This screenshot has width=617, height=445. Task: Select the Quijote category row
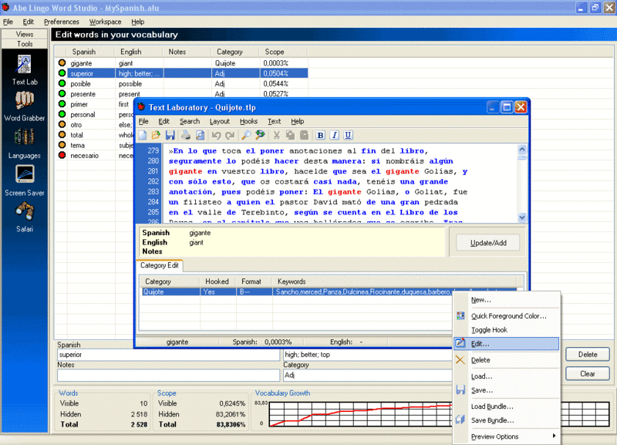329,292
